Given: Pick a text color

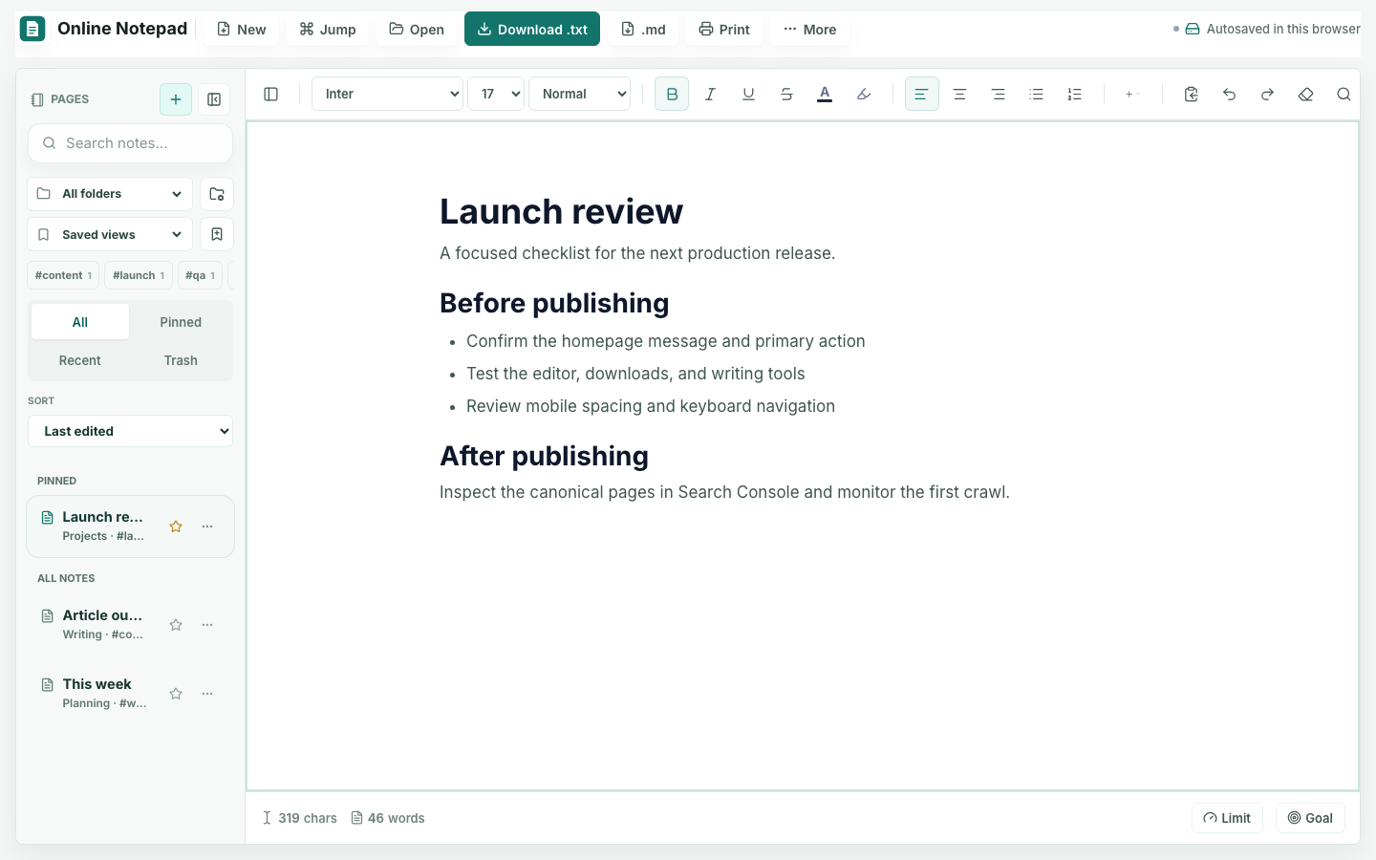Looking at the screenshot, I should pyautogui.click(x=825, y=94).
